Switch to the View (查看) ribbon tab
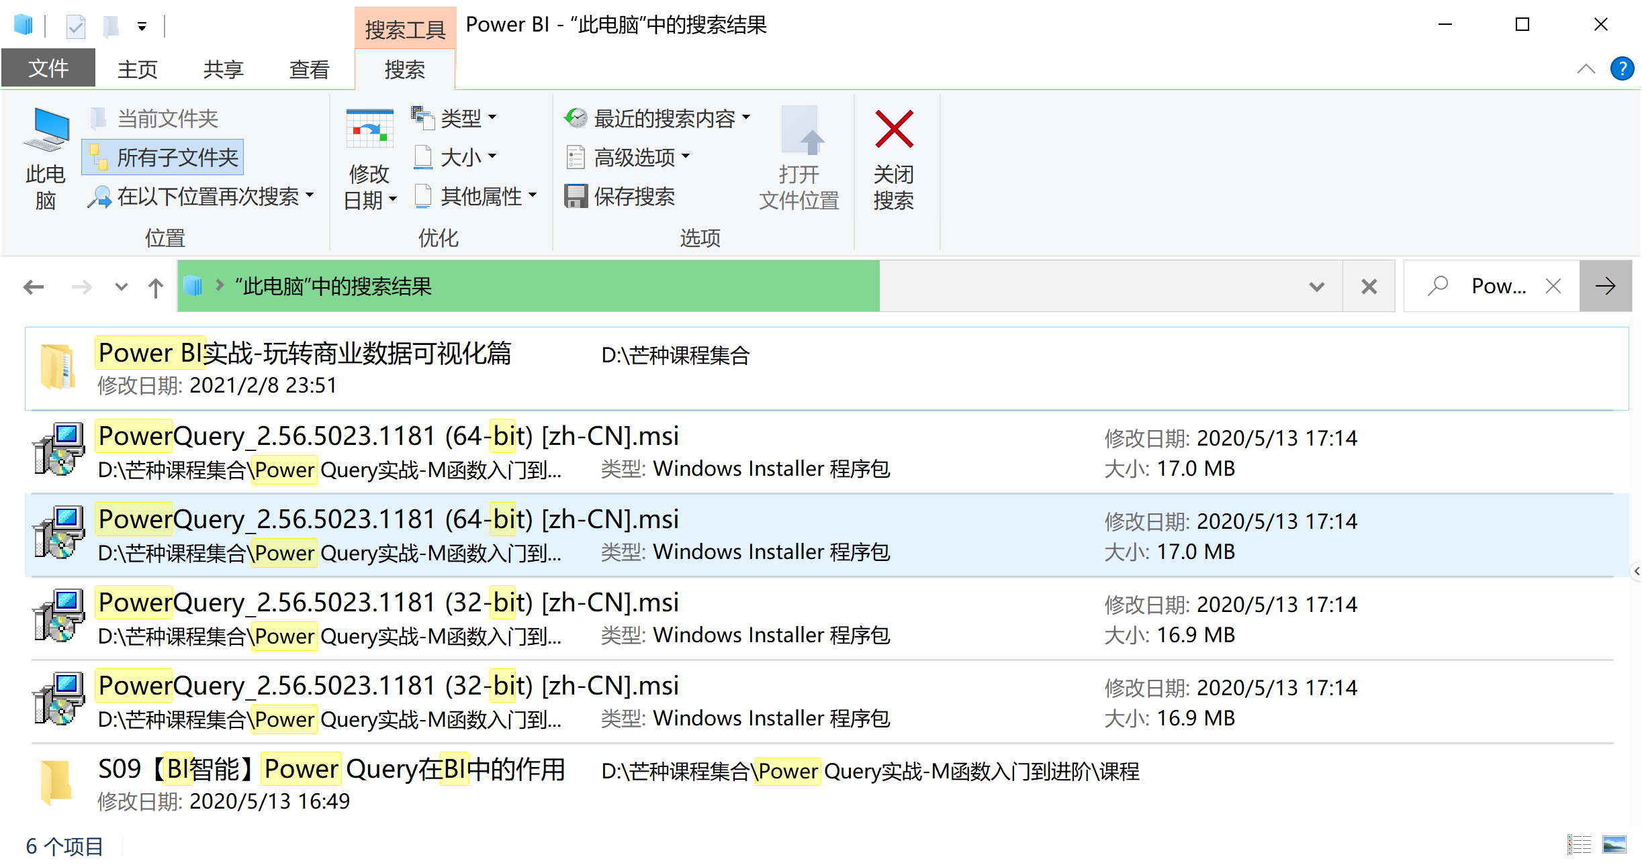Viewport: 1642px width, 867px height. 310,68
